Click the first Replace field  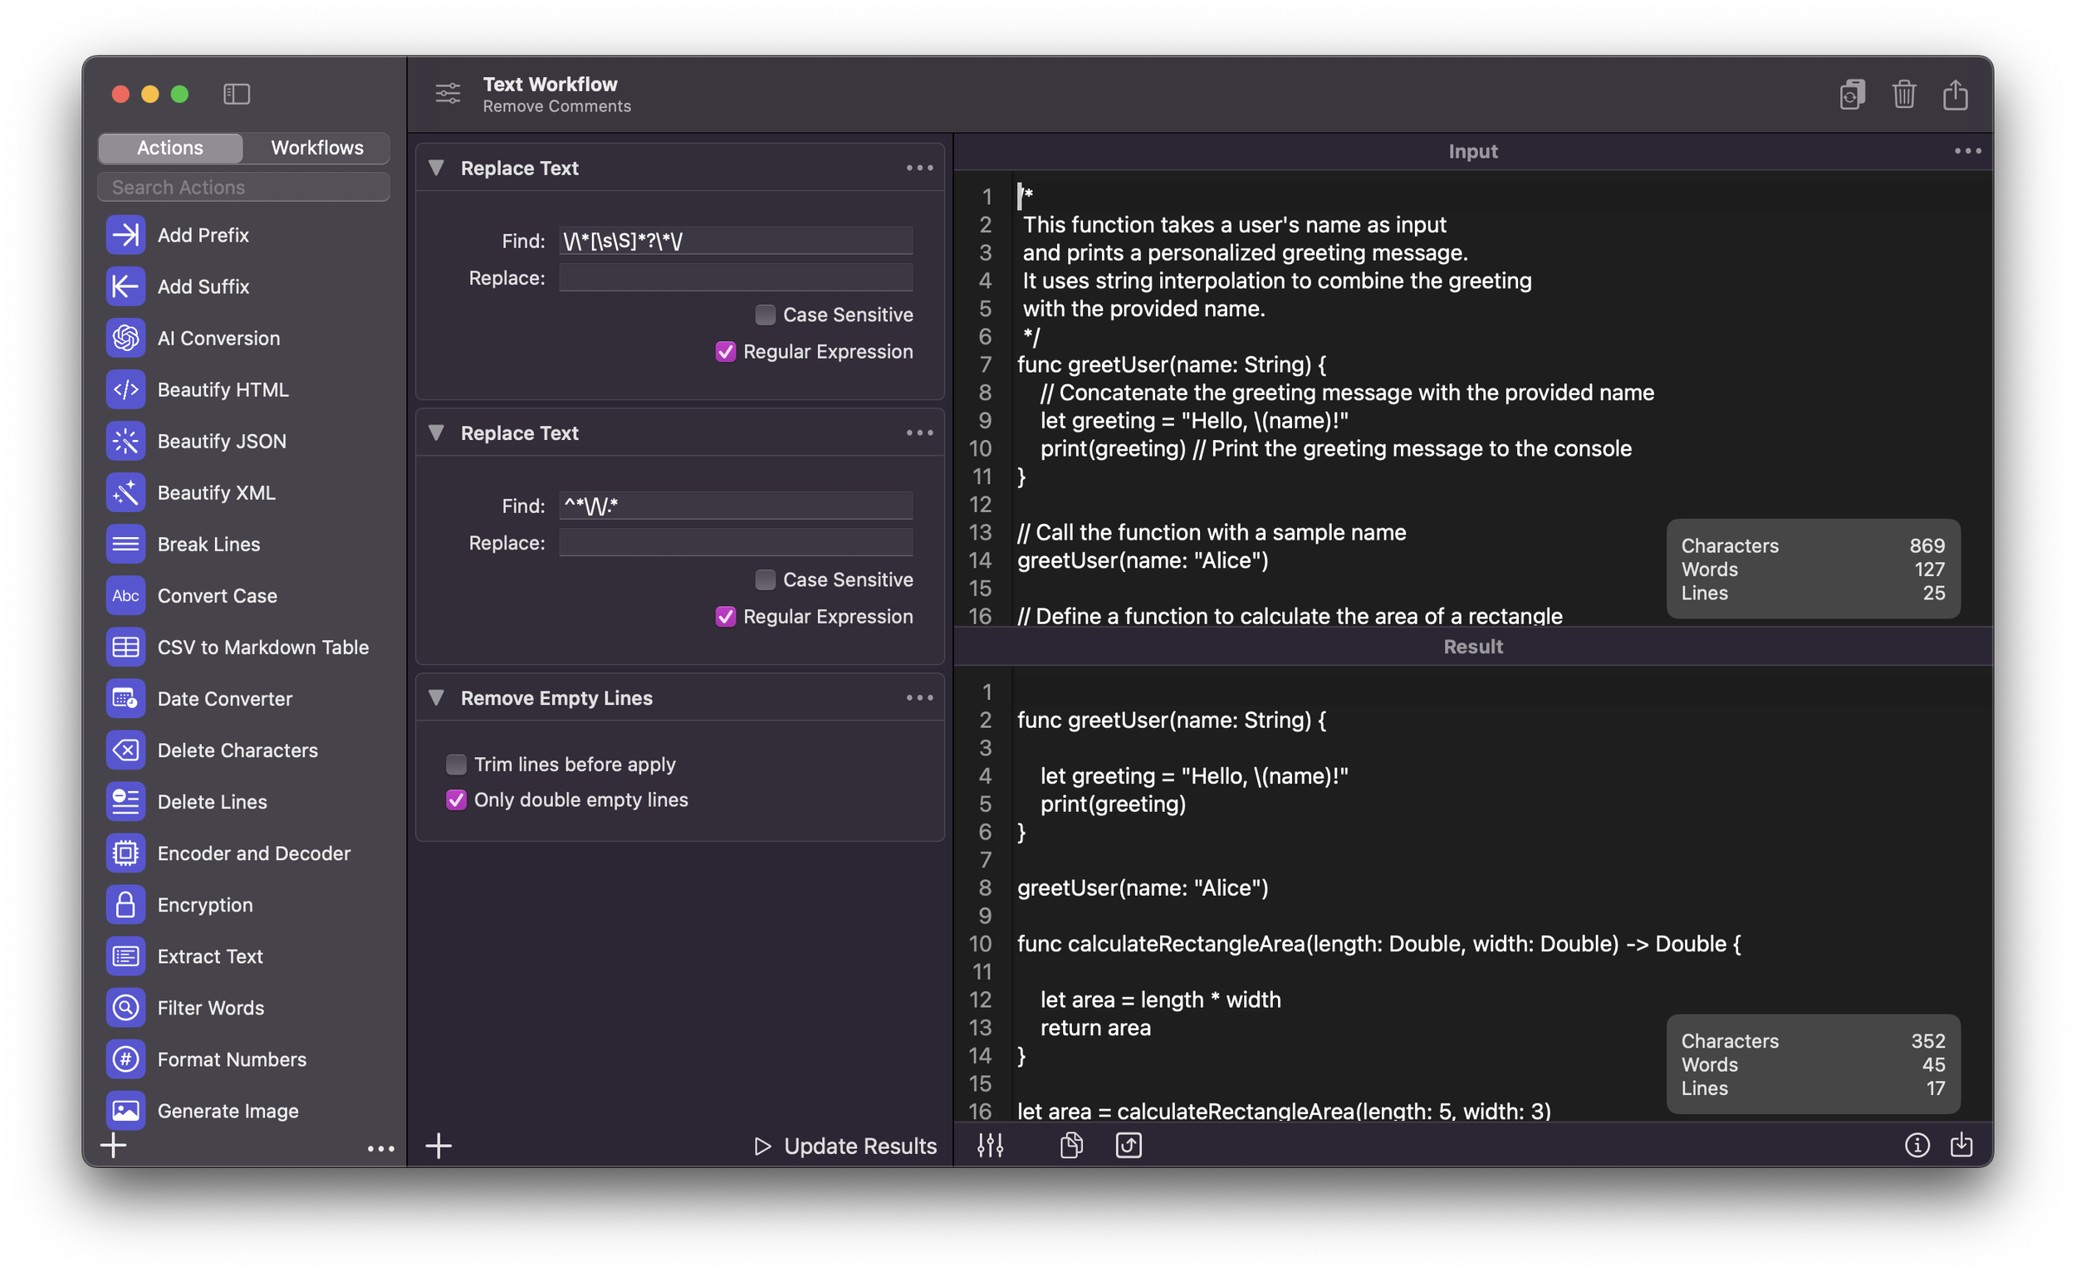point(735,277)
